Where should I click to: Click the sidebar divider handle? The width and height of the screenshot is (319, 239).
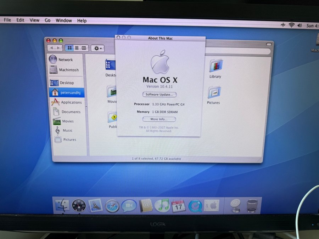click(x=86, y=107)
